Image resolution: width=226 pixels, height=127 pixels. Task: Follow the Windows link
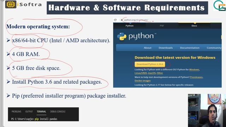click(194, 69)
